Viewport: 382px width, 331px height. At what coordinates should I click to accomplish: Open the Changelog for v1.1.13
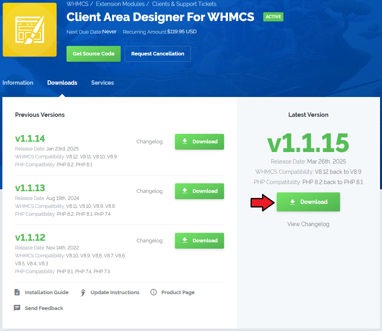coord(149,191)
